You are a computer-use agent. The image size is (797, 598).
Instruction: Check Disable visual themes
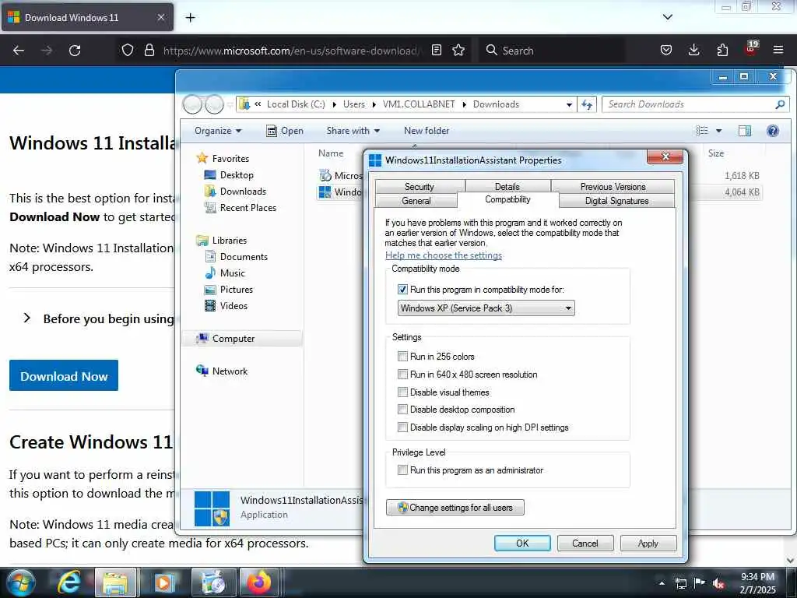[x=402, y=392]
